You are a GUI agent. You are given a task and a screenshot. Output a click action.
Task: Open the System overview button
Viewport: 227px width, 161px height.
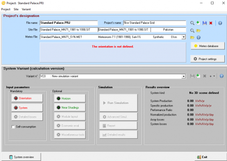(21, 157)
